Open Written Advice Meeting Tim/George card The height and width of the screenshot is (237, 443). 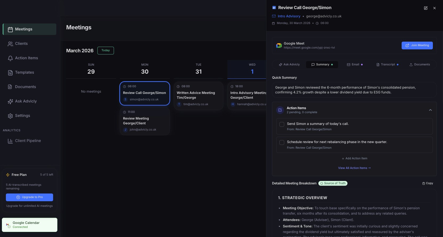(199, 96)
